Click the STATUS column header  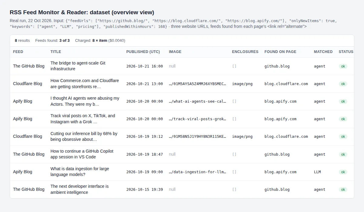tap(346, 52)
